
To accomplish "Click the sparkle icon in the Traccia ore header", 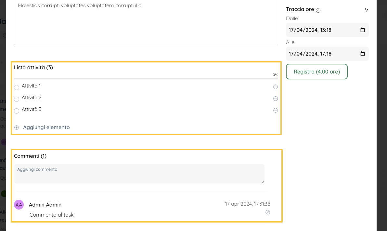I will pos(366,10).
